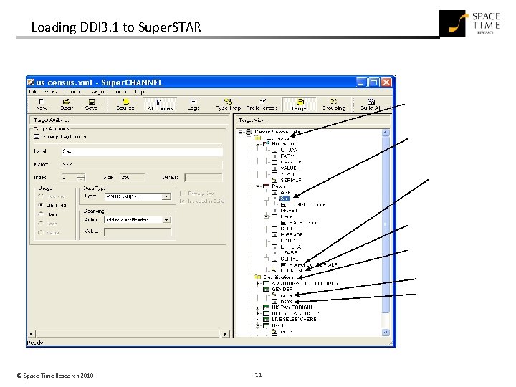This screenshot has height=387, width=516.
Task: Select the Code usage radio button
Action: tap(41, 224)
